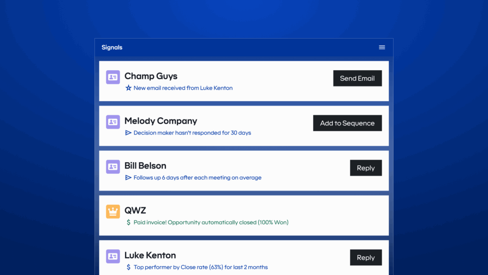488x275 pixels.
Task: Click the flag icon on Melody Company's signal
Action: coord(128,133)
